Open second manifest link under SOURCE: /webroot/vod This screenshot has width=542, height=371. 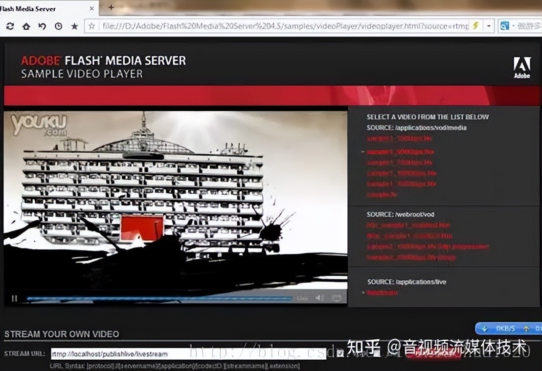tap(409, 236)
